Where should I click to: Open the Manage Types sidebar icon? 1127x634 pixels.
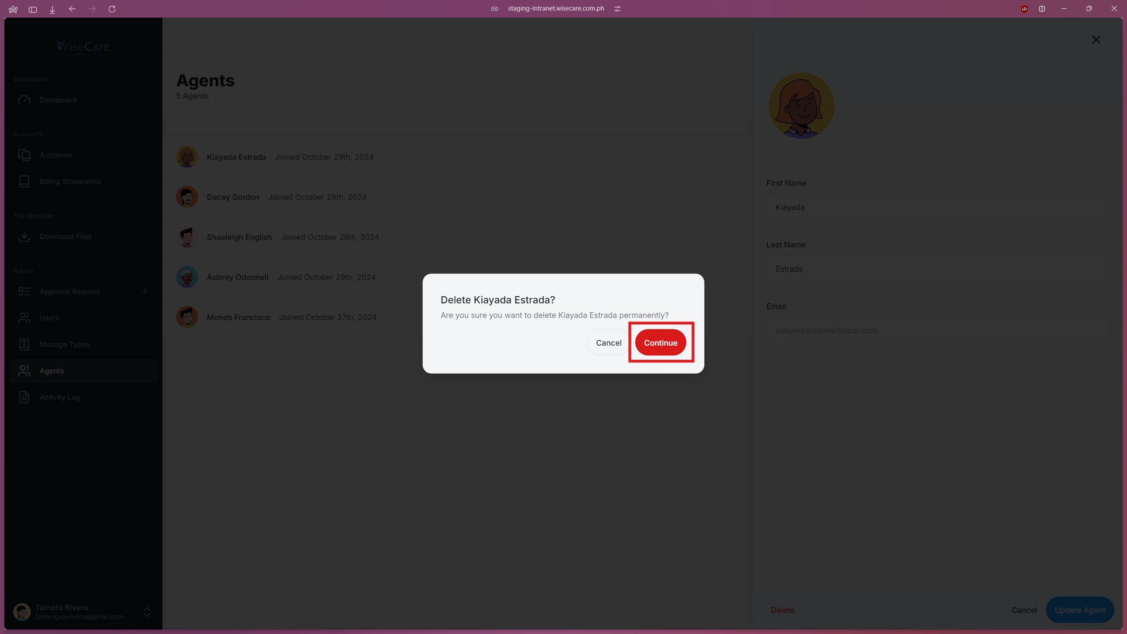pyautogui.click(x=24, y=344)
